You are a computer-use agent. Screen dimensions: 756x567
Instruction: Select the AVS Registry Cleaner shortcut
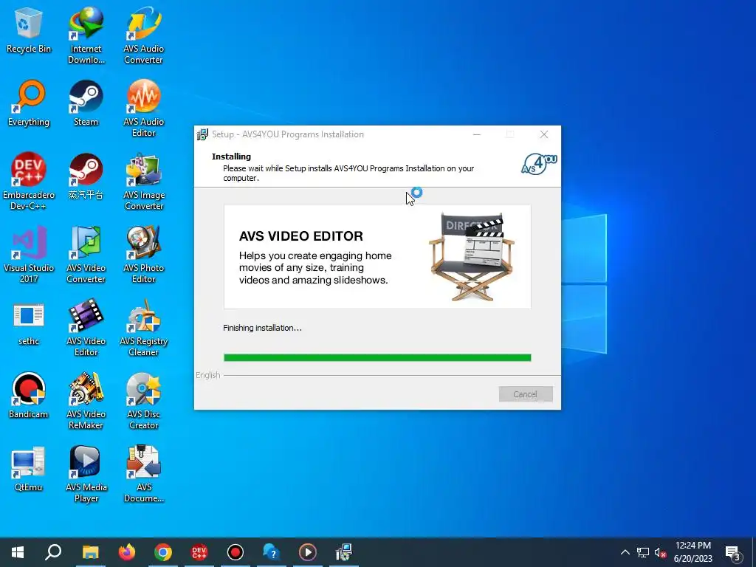click(x=144, y=329)
